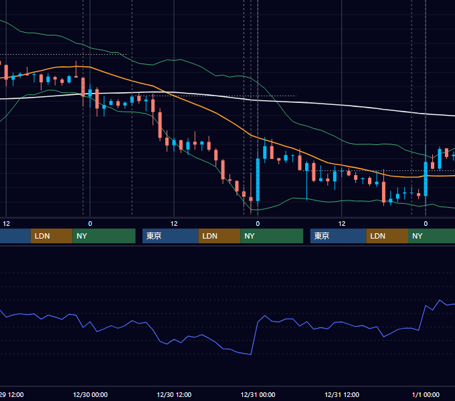Viewport: 455px width, 401px height.
Task: Select the rightmost 東京 session block
Action: pyautogui.click(x=339, y=236)
